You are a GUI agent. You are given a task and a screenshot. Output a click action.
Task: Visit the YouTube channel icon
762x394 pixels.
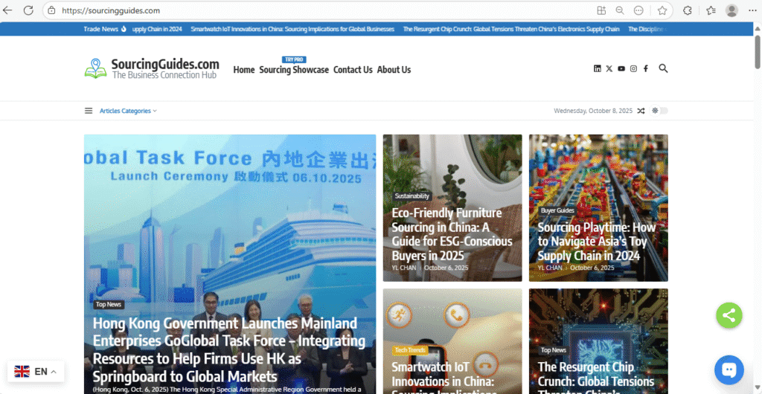[621, 68]
